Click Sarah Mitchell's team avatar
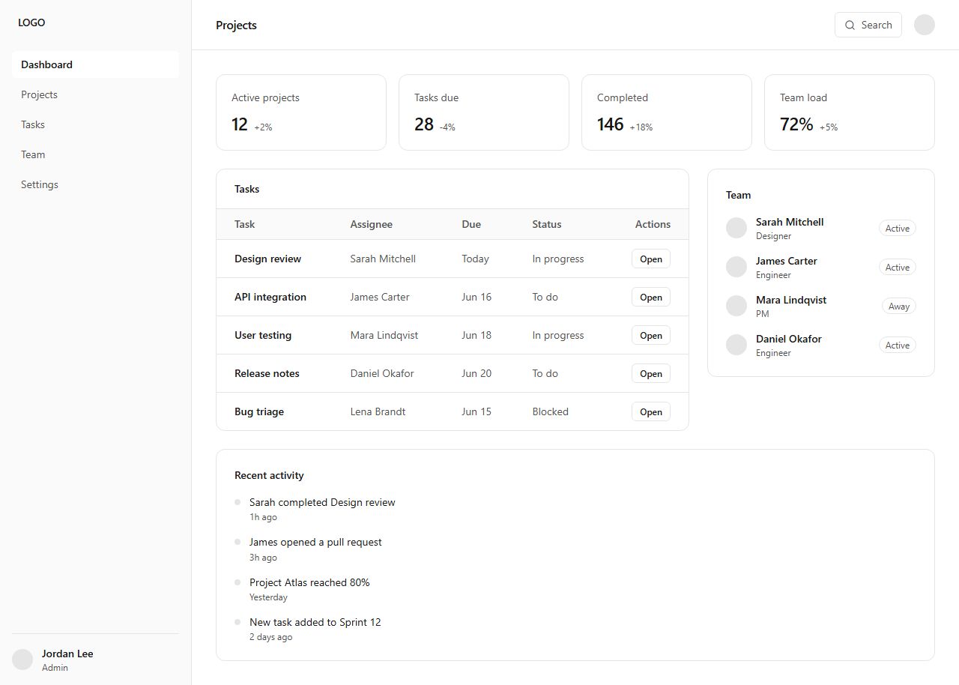959x685 pixels. tap(736, 228)
